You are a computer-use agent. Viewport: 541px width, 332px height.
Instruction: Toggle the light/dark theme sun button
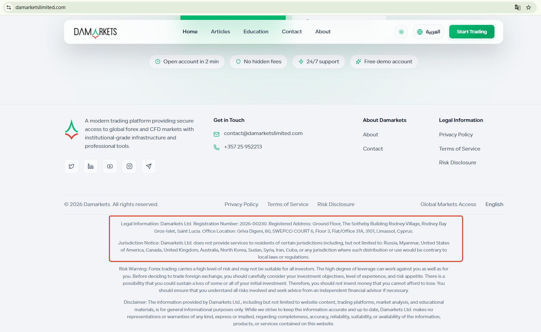click(401, 32)
